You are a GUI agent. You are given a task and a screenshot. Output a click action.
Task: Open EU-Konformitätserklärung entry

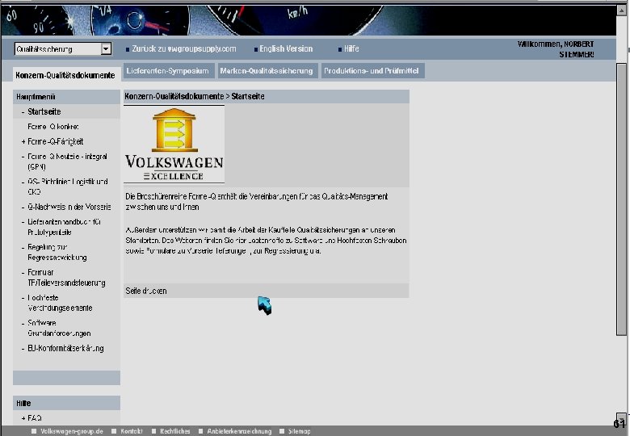(65, 348)
